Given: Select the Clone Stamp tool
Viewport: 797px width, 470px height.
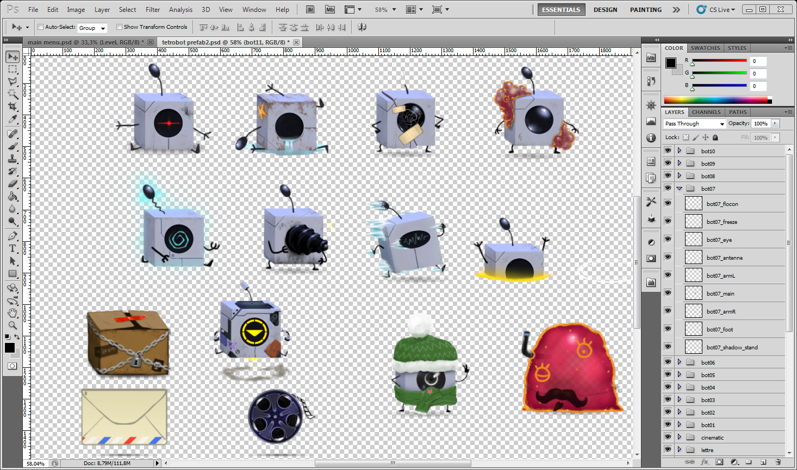Looking at the screenshot, I should pyautogui.click(x=13, y=159).
